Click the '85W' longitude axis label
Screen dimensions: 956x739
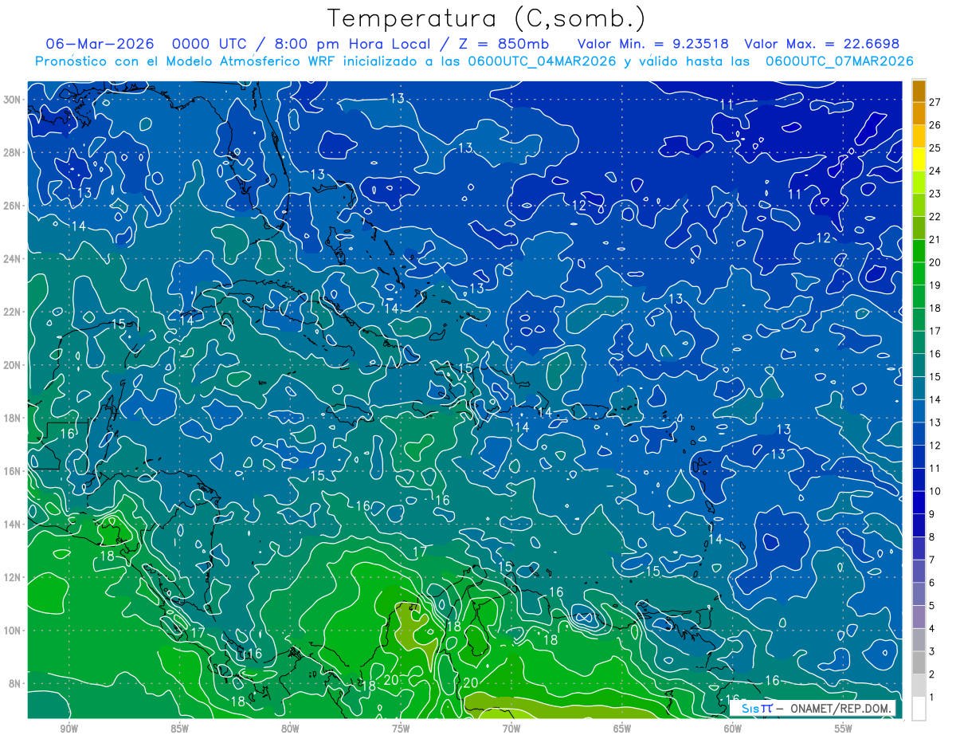tap(179, 729)
